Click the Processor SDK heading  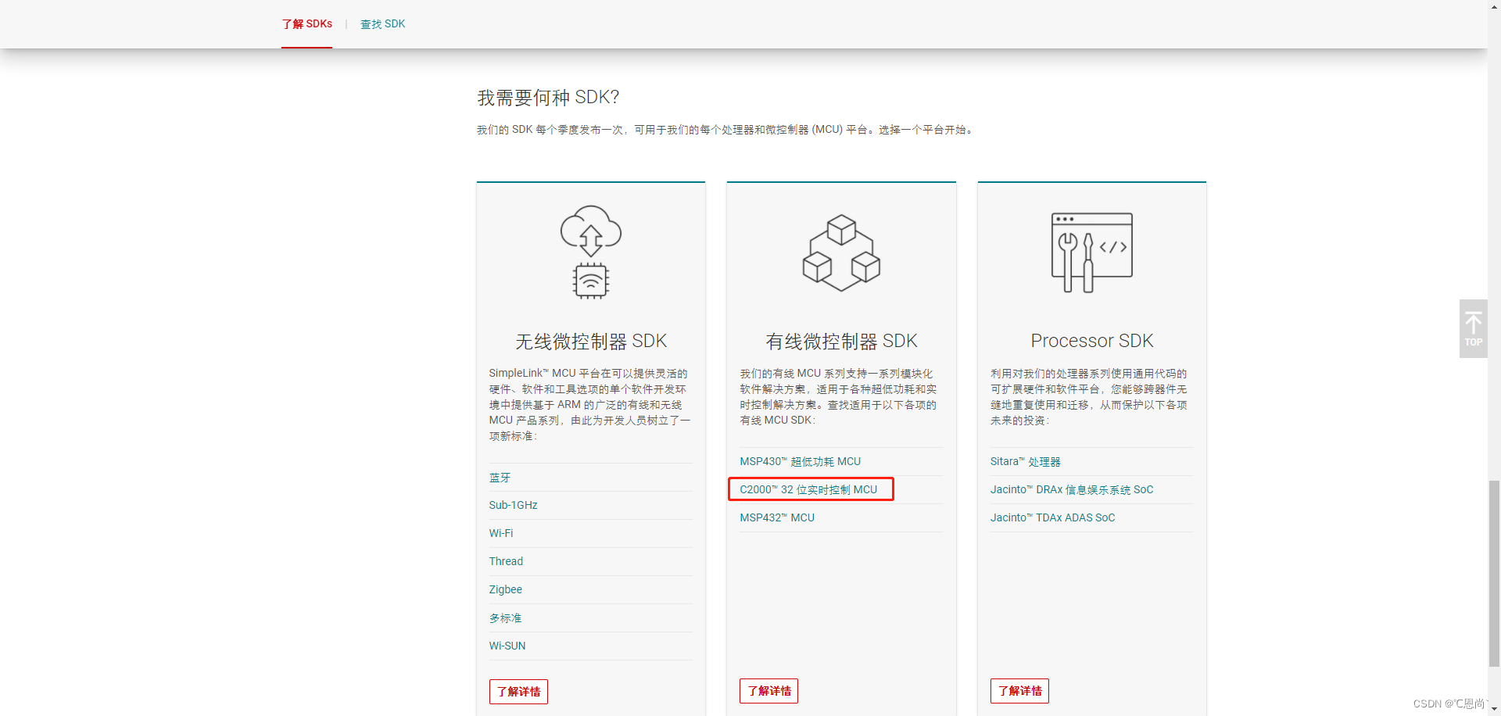[1091, 341]
